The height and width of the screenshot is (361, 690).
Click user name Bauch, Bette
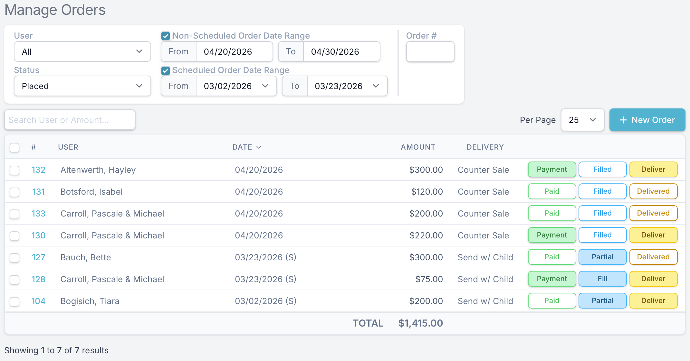[x=86, y=257]
